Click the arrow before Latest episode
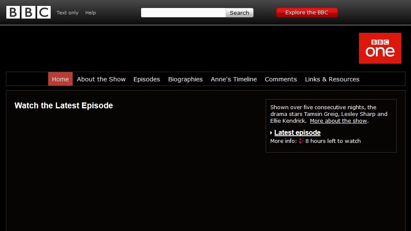This screenshot has width=411, height=231. click(x=271, y=133)
